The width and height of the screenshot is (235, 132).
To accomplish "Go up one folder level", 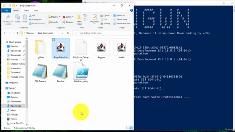I will click(17, 33).
